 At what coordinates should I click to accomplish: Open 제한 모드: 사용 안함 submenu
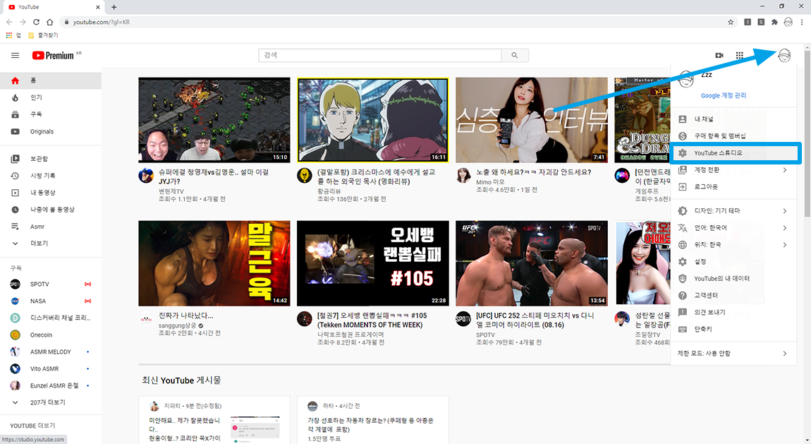click(x=733, y=354)
